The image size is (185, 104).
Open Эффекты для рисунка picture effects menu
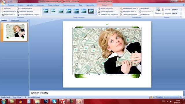click(x=108, y=14)
